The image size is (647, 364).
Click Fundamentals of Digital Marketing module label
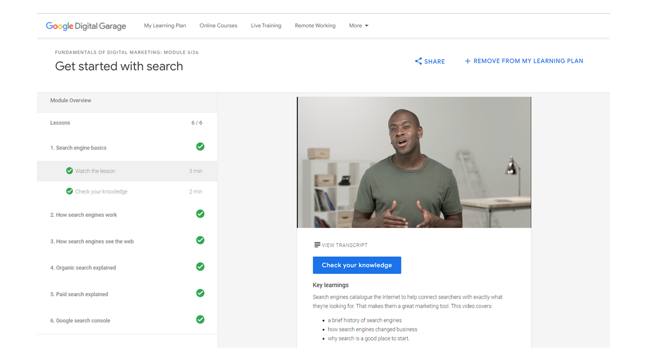tap(127, 53)
